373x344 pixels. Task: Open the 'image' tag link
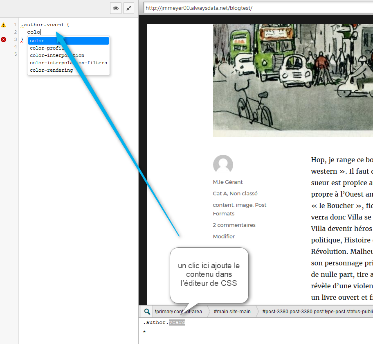click(244, 205)
